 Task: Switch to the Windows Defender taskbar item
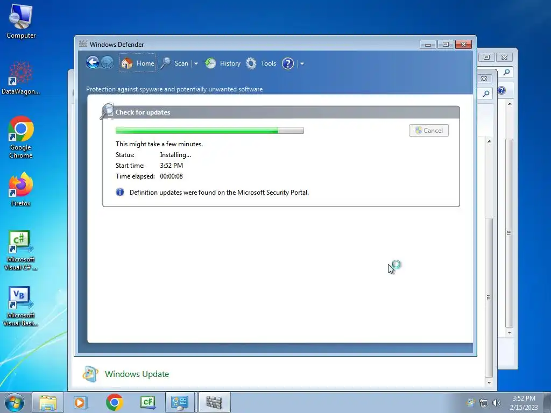[x=214, y=402]
